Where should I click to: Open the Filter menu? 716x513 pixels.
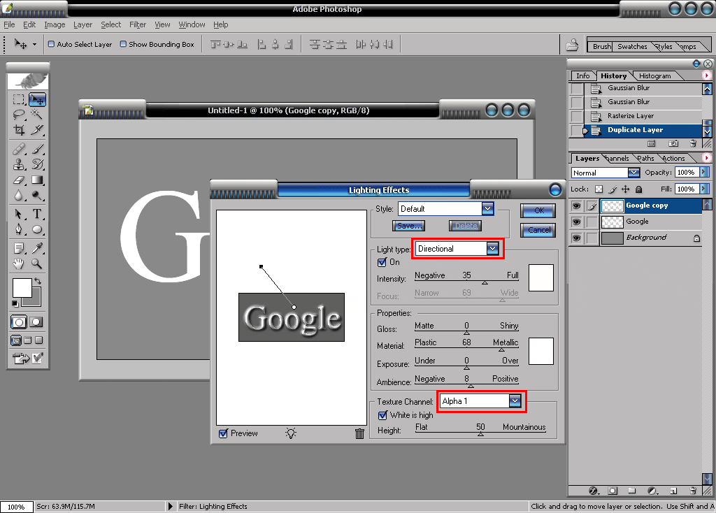[x=138, y=24]
